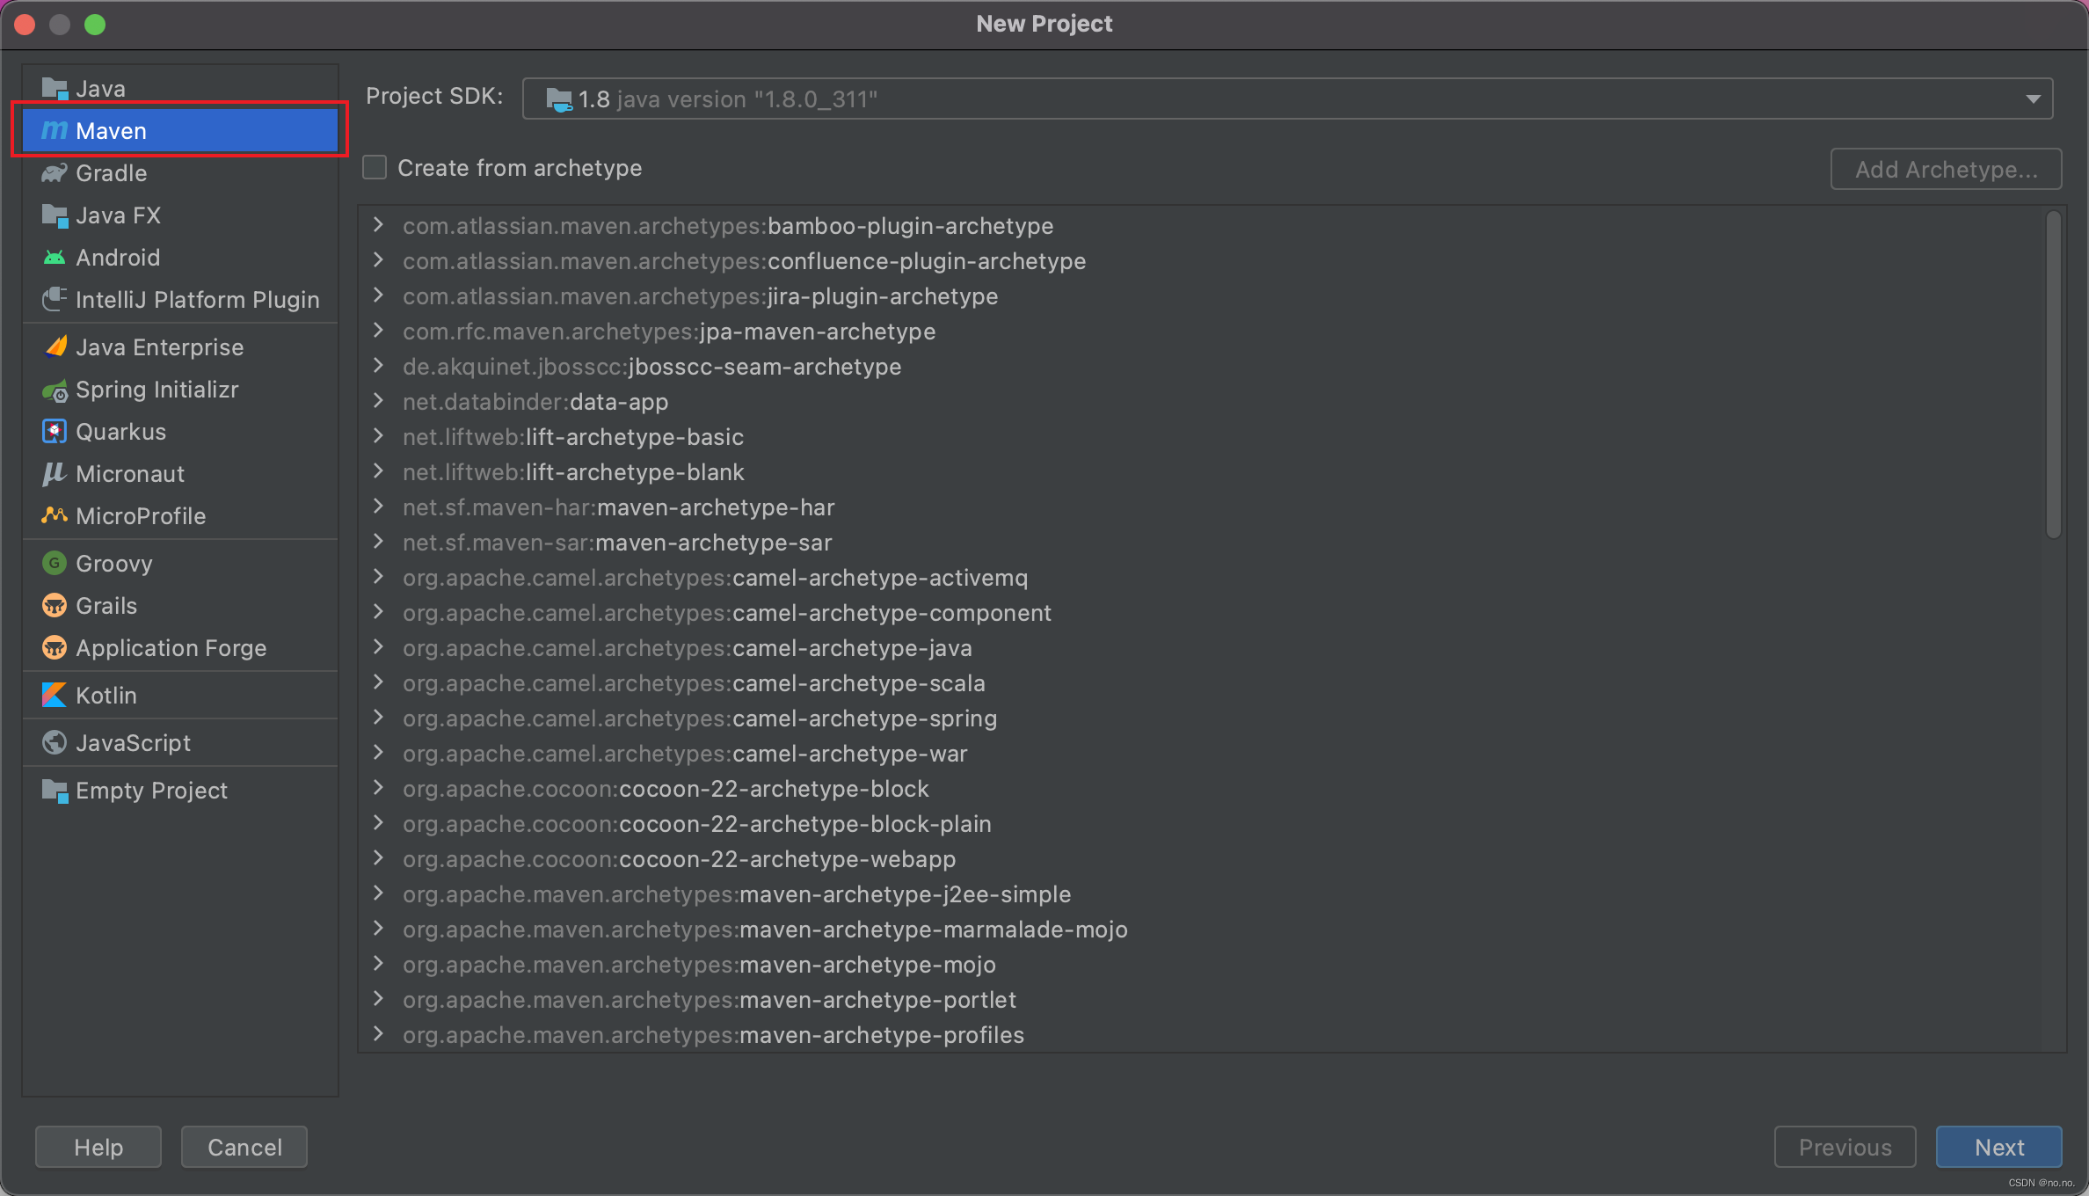This screenshot has width=2089, height=1196.
Task: Expand camel-archetype-war entry
Action: click(378, 753)
